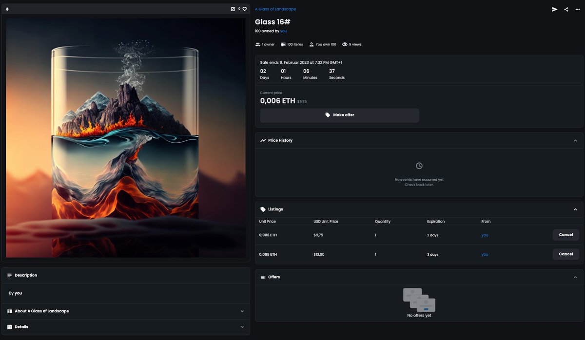
Task: Click the Listings tag icon
Action: click(263, 209)
